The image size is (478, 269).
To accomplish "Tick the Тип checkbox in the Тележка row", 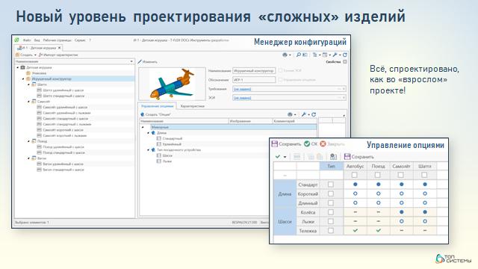I will (331, 231).
